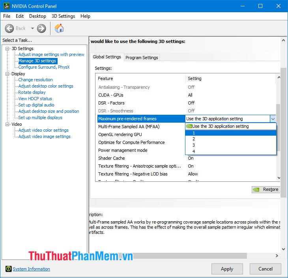Open the 3D Settings menu

pos(63,16)
